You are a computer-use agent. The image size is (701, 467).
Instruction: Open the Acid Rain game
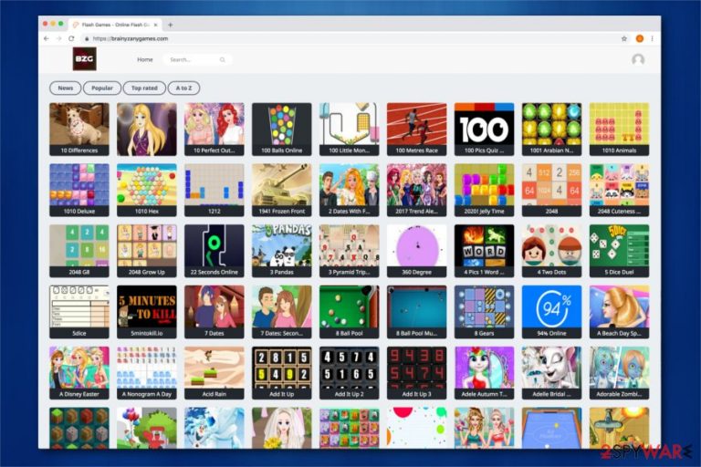click(x=214, y=373)
